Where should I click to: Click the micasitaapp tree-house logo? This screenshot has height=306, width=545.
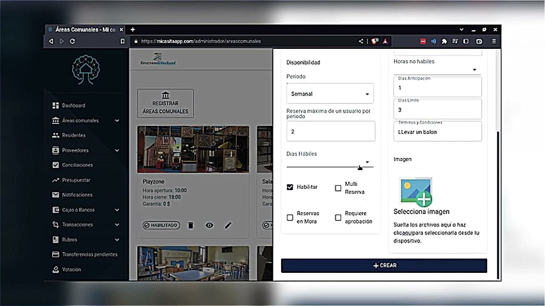(86, 69)
